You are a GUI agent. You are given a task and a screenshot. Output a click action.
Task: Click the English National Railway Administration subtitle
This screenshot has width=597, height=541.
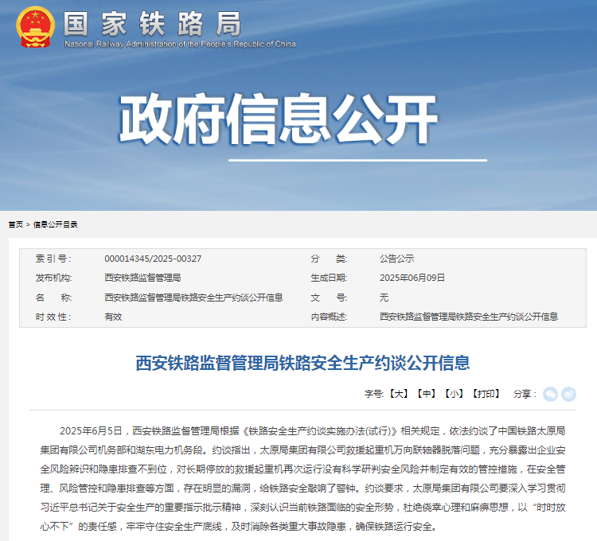click(x=180, y=44)
